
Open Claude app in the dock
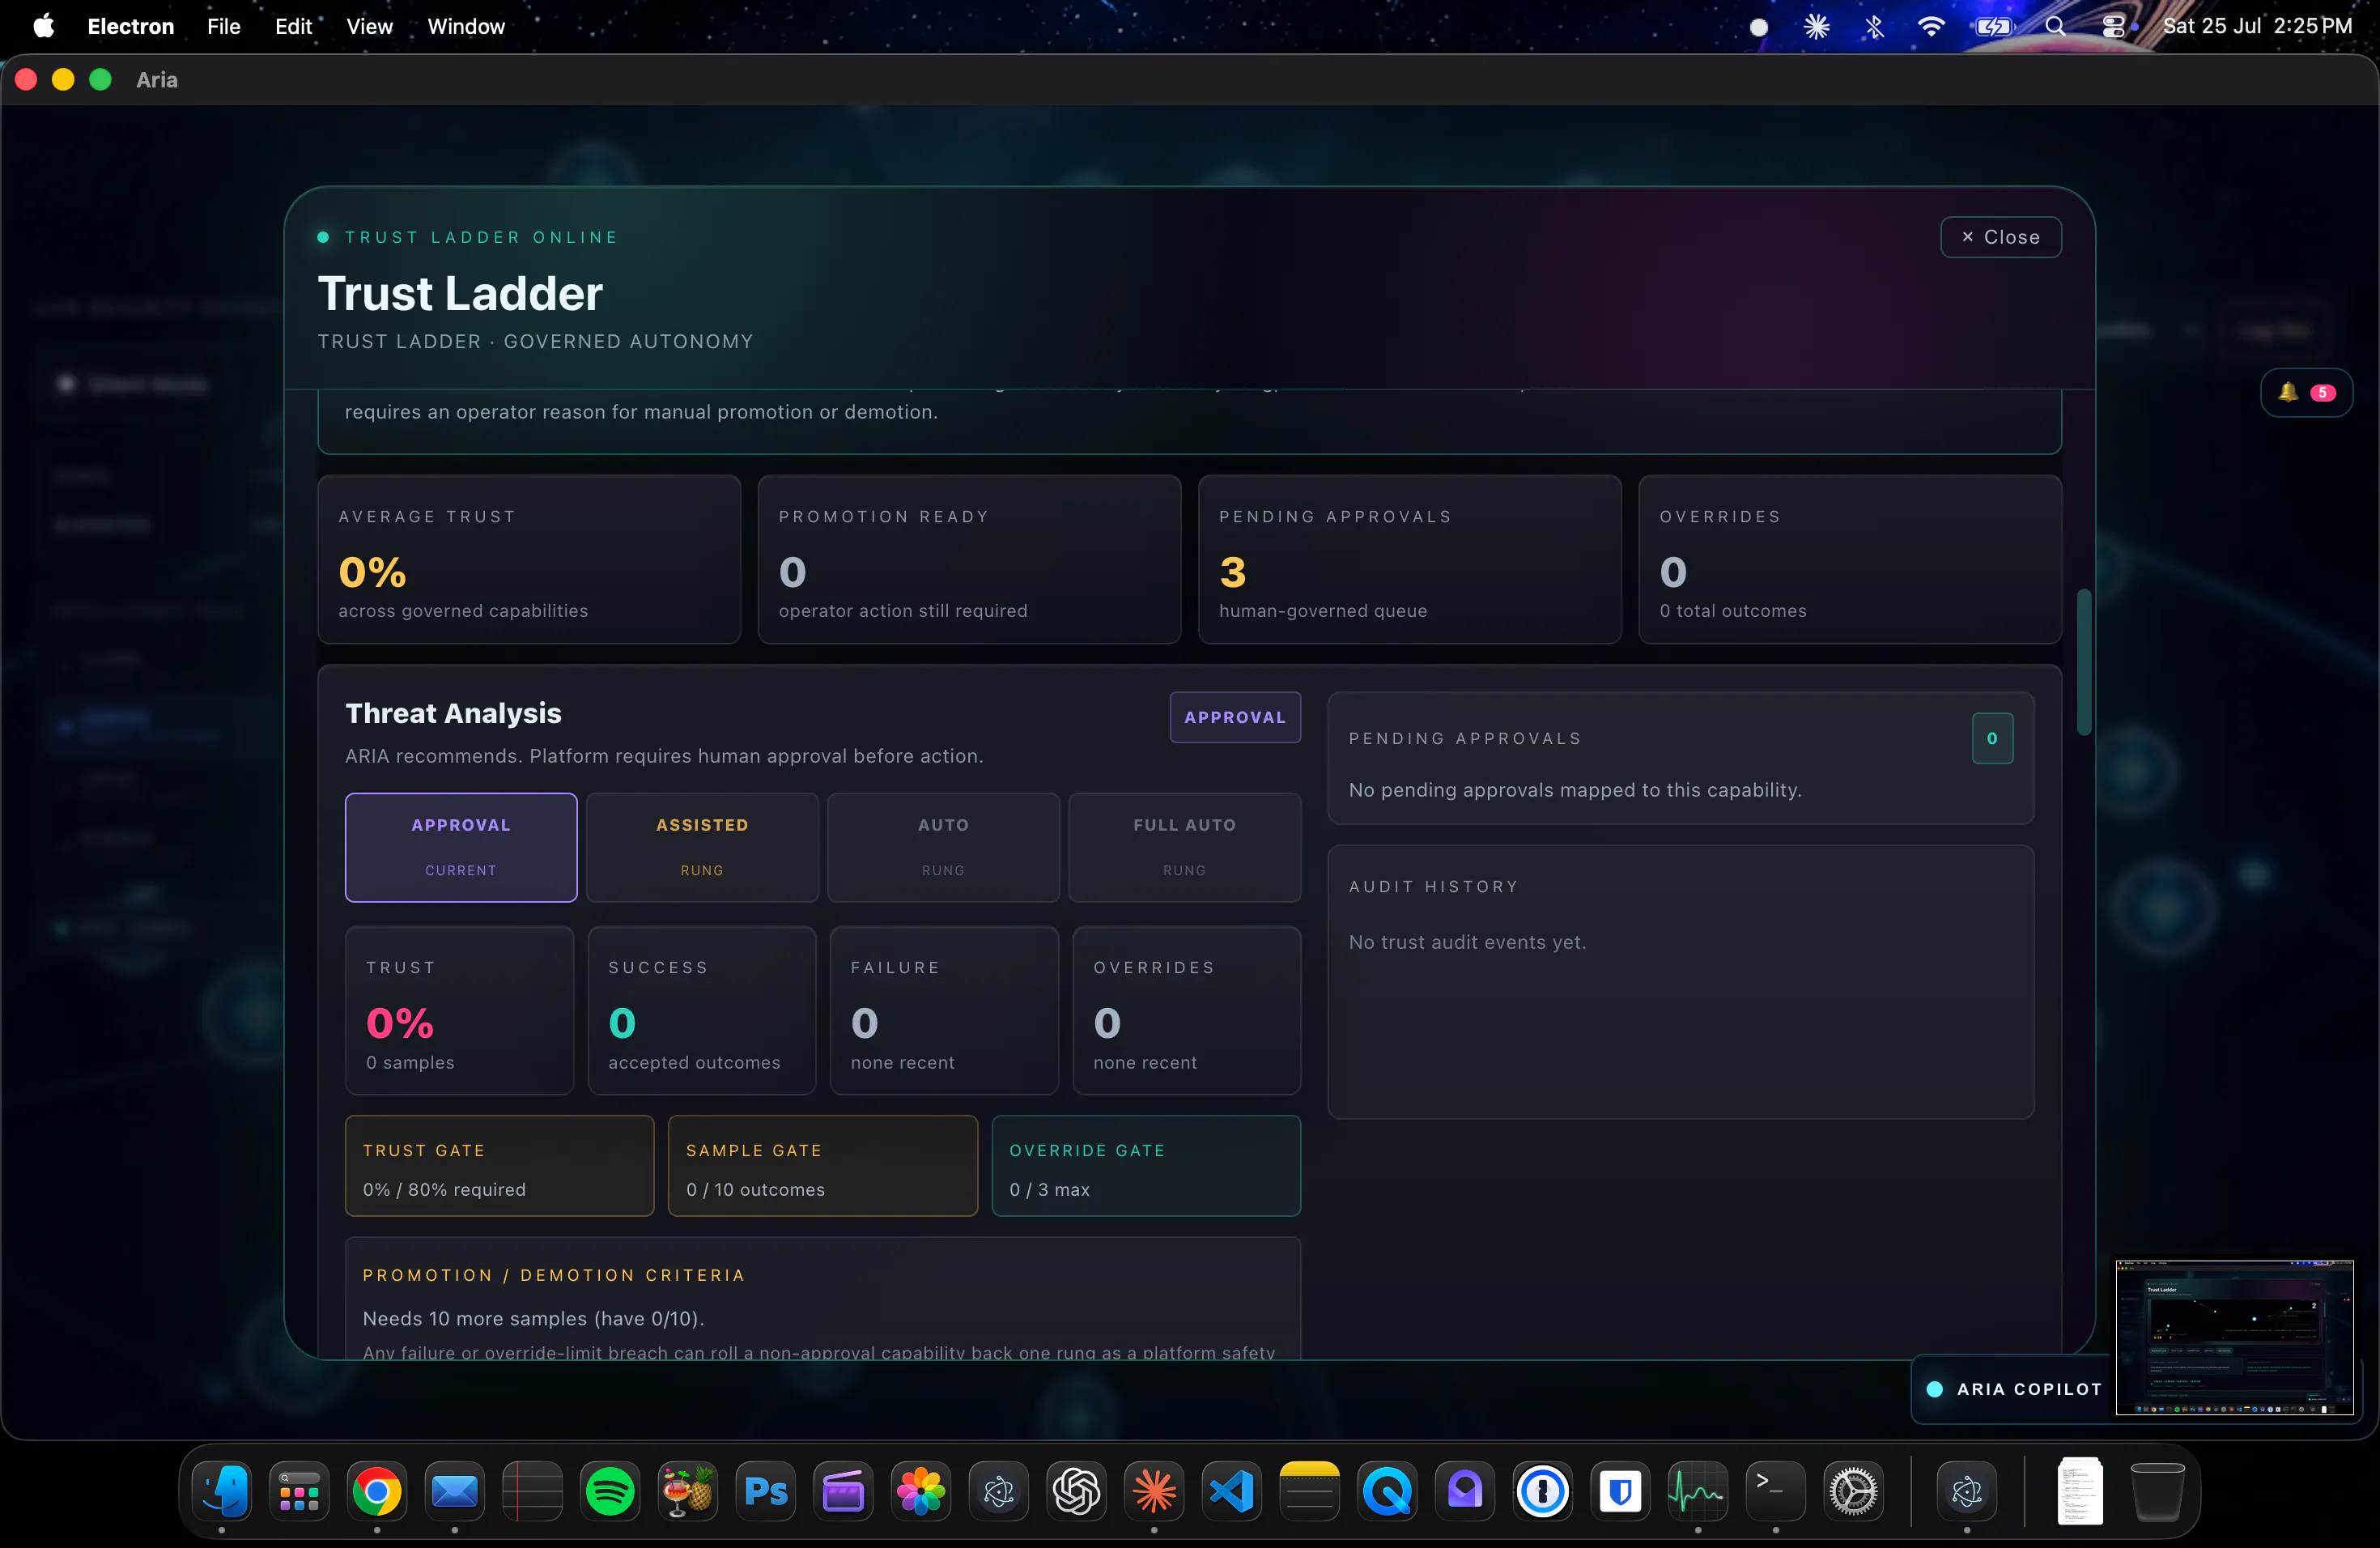coord(1154,1491)
